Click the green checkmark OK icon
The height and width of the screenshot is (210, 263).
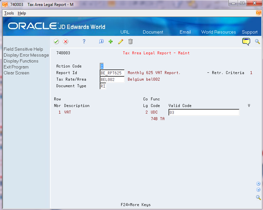coord(56,41)
